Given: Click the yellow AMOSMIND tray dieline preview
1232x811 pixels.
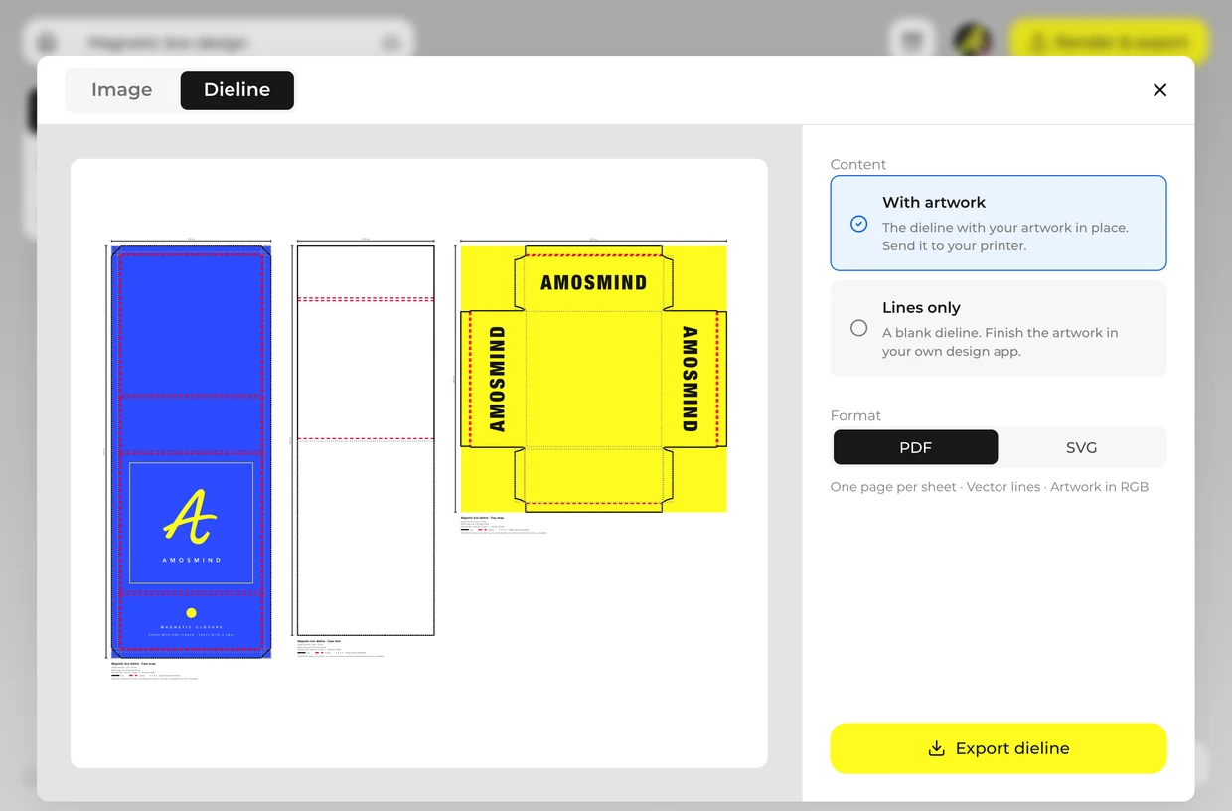Looking at the screenshot, I should tap(593, 379).
